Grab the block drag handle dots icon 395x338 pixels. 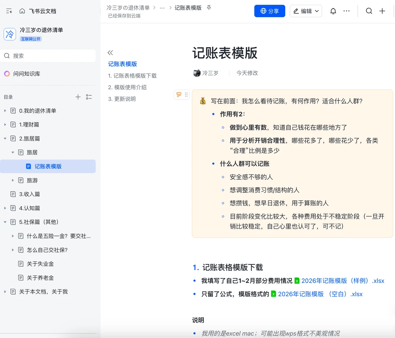point(186,95)
